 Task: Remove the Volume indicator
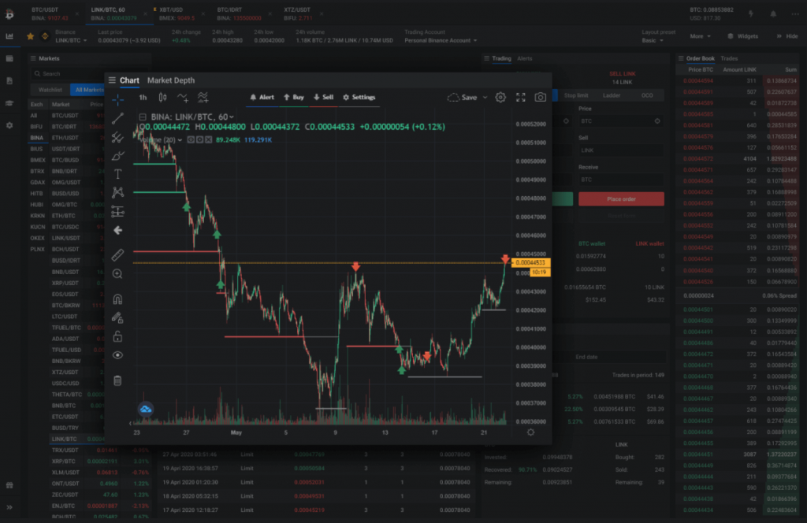click(x=208, y=140)
